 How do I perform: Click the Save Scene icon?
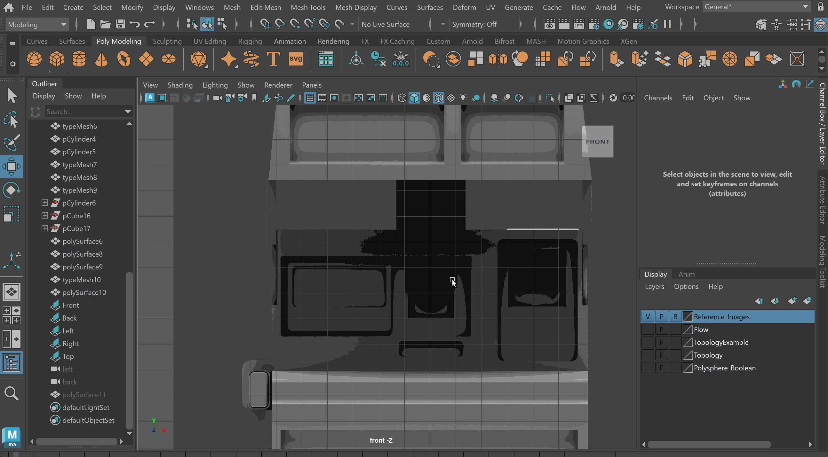120,24
